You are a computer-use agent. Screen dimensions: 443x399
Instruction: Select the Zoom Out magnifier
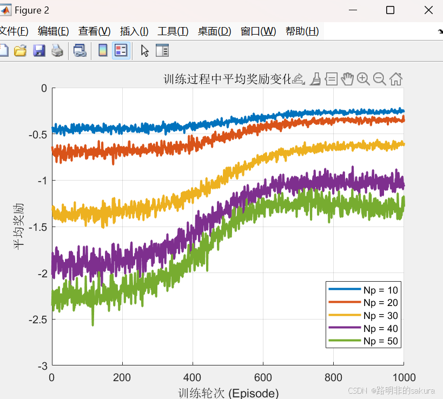[x=379, y=79]
